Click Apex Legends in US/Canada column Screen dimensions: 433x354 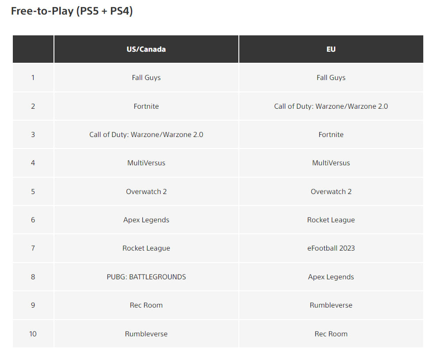146,220
